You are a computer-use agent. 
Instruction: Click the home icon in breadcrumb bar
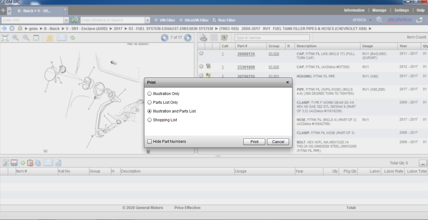(x=20, y=28)
